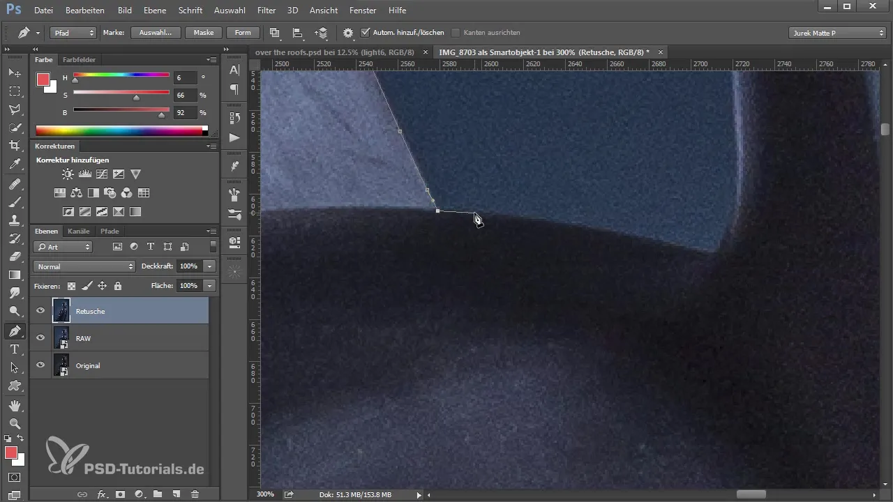The width and height of the screenshot is (893, 502).
Task: Select the Type tool
Action: [x=14, y=349]
